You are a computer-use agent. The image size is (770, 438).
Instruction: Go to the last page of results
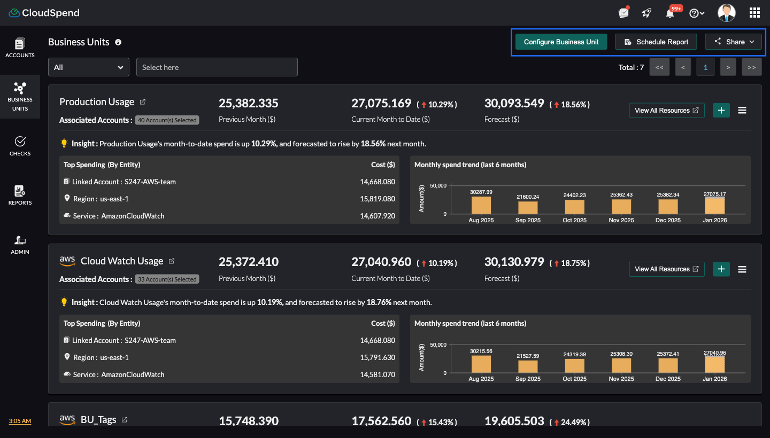(751, 67)
